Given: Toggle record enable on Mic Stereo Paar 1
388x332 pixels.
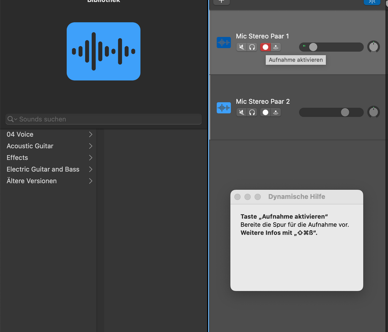Looking at the screenshot, I should tap(265, 47).
